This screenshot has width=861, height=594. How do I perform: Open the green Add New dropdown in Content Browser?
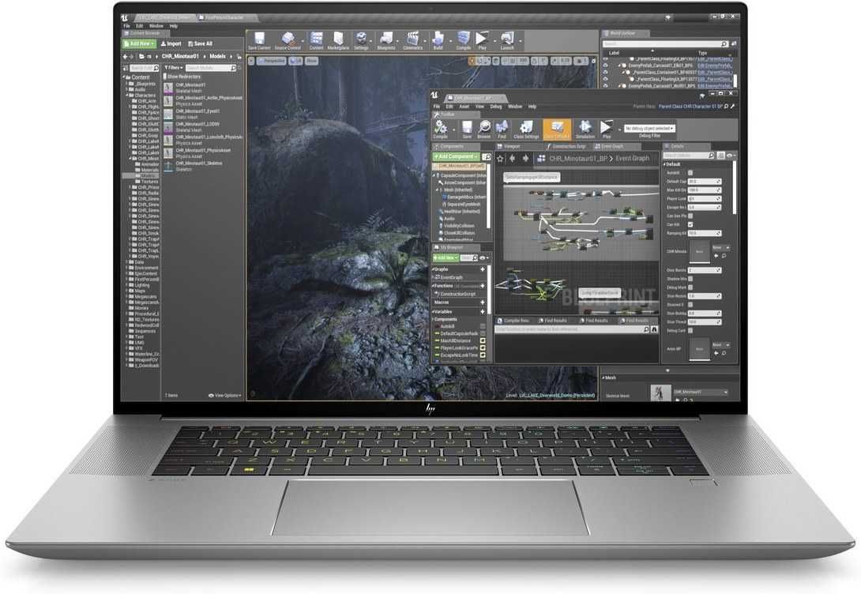[x=140, y=44]
